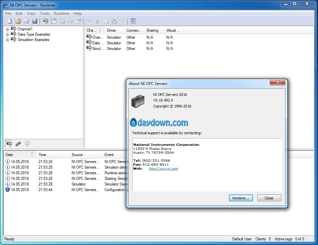The width and height of the screenshot is (318, 245).
Task: Select the channel/device view icon below tree
Action: 9,144
